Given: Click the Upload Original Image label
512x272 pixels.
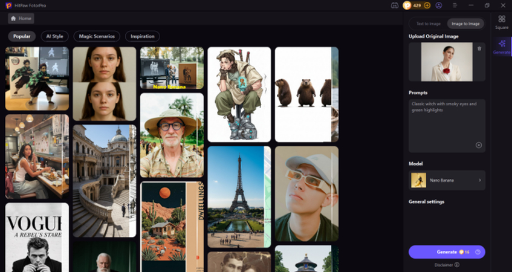Looking at the screenshot, I should tap(433, 37).
